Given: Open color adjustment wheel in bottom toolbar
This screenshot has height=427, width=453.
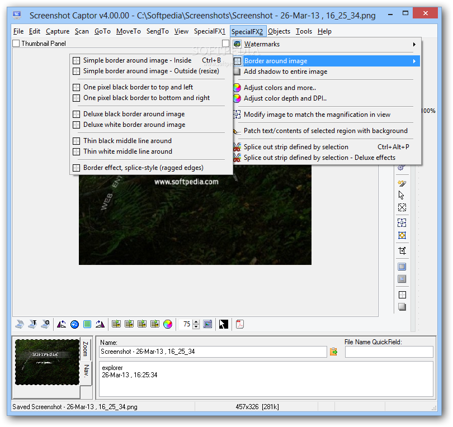Looking at the screenshot, I should point(168,324).
